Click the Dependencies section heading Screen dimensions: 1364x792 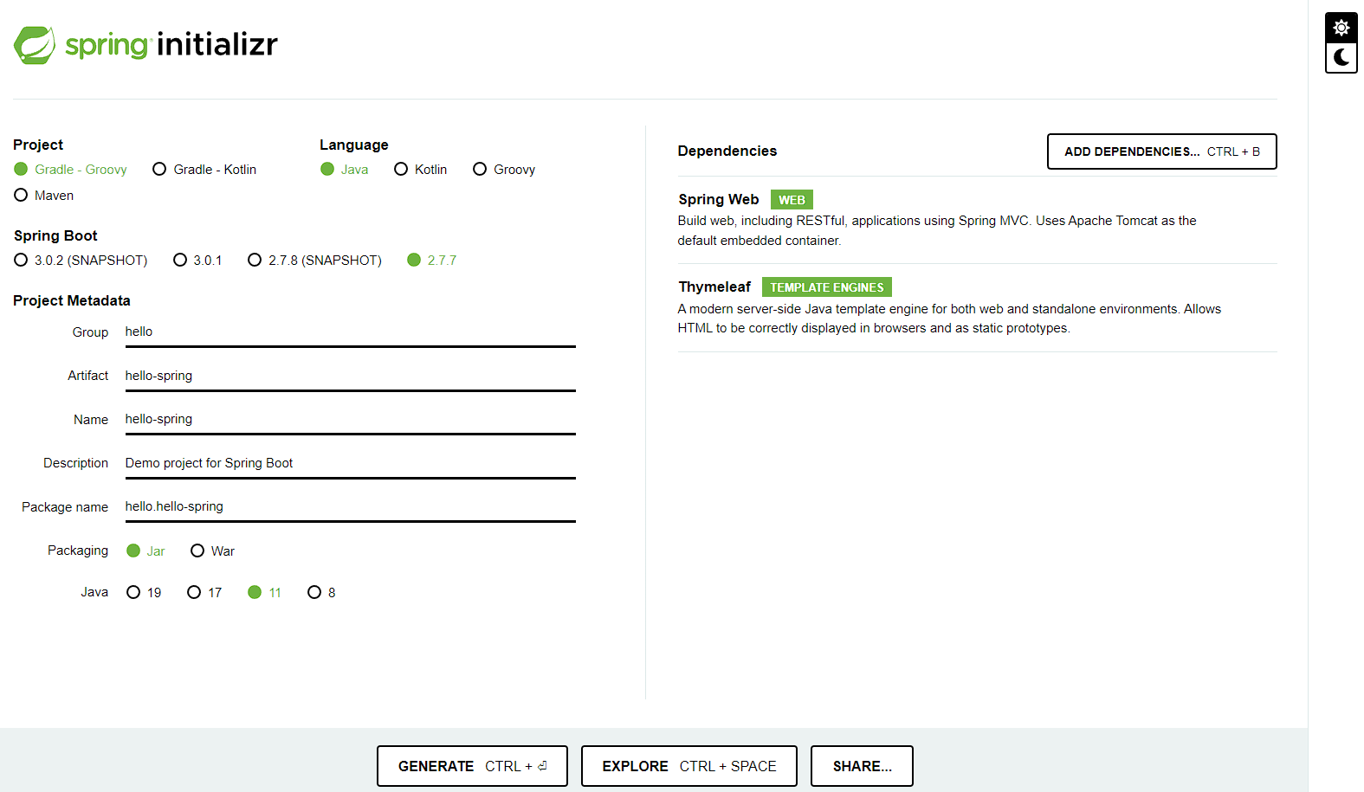pos(727,151)
